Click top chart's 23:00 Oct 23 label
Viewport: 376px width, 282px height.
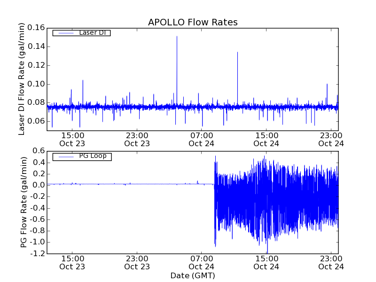(137, 140)
